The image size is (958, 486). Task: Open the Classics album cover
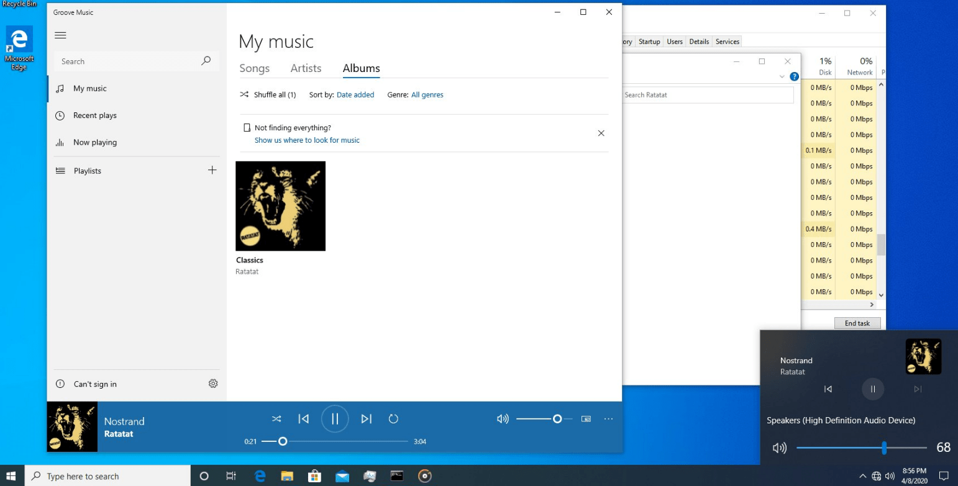click(281, 206)
